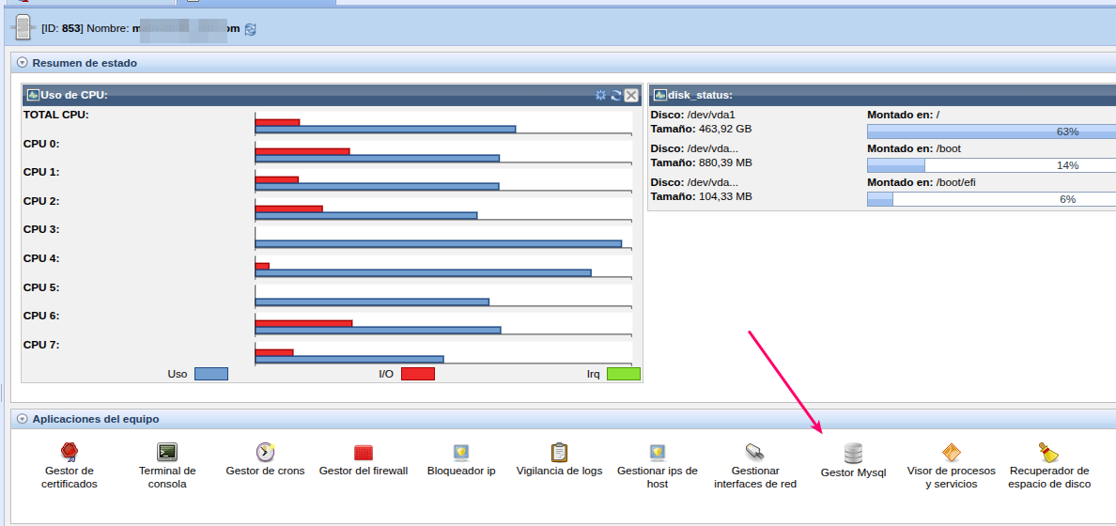
Task: Open Gestor del firewall
Action: [364, 453]
